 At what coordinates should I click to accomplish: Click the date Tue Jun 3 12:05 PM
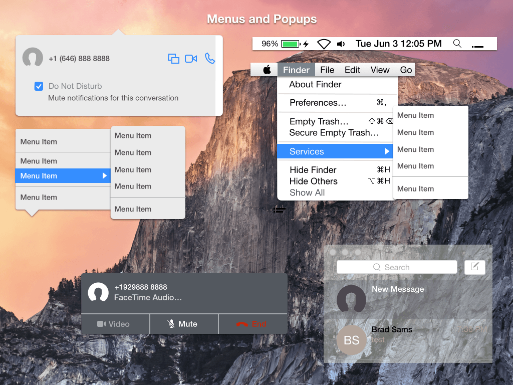[x=398, y=44]
